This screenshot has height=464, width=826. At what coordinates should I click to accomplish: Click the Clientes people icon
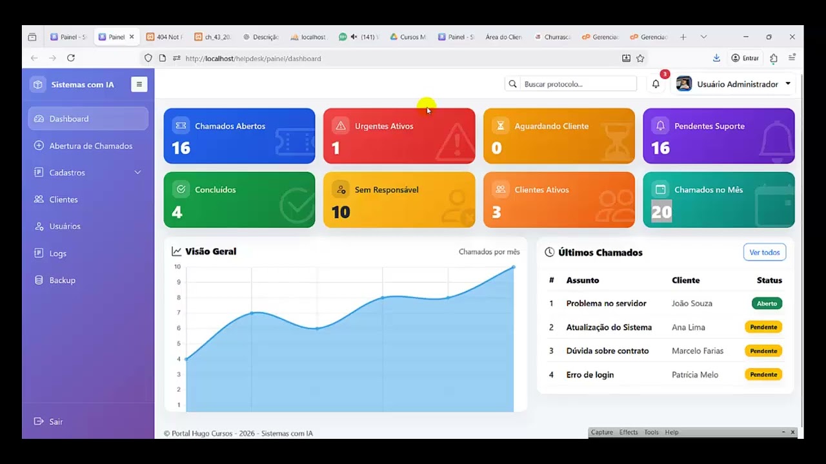(39, 200)
